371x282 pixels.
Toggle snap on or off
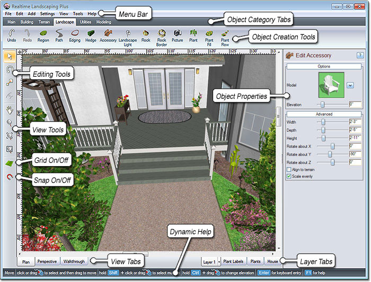[10, 177]
